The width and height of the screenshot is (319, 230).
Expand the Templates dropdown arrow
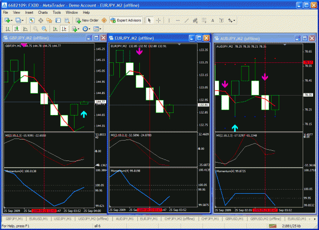click(x=101, y=29)
